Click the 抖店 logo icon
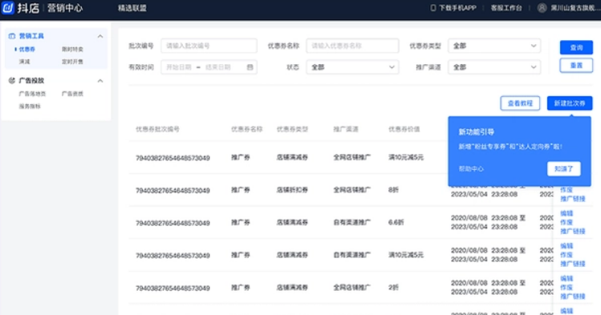Image resolution: width=601 pixels, height=315 pixels. pos(8,8)
